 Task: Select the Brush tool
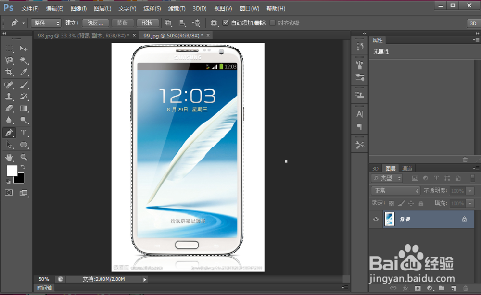pos(24,85)
